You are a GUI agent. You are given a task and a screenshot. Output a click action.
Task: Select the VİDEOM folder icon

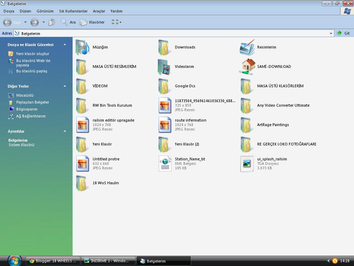(82, 86)
